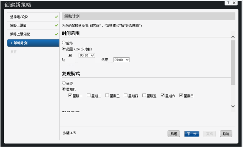The width and height of the screenshot is (243, 147).
Task: Uncheck 星期一 checkbox
Action: click(x=70, y=95)
